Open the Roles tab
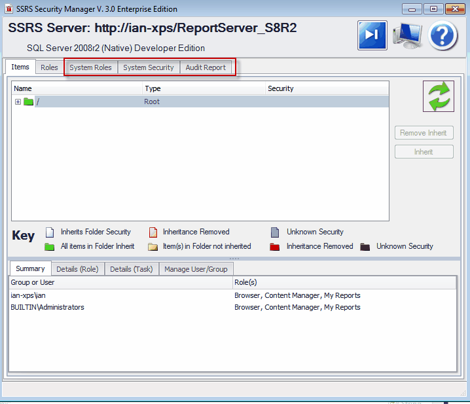 click(49, 67)
